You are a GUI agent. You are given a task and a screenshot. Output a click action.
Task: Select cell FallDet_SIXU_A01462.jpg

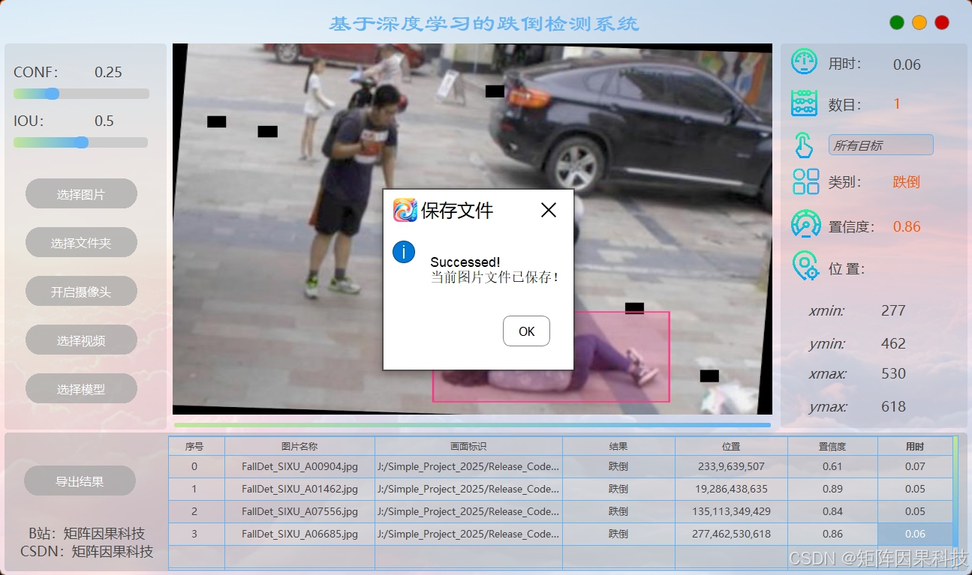point(299,489)
